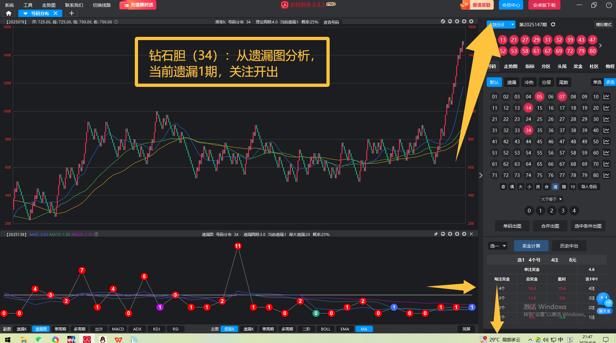Open WPS Office from the taskbar
Image resolution: width=616 pixels, height=343 pixels.
pos(118,339)
